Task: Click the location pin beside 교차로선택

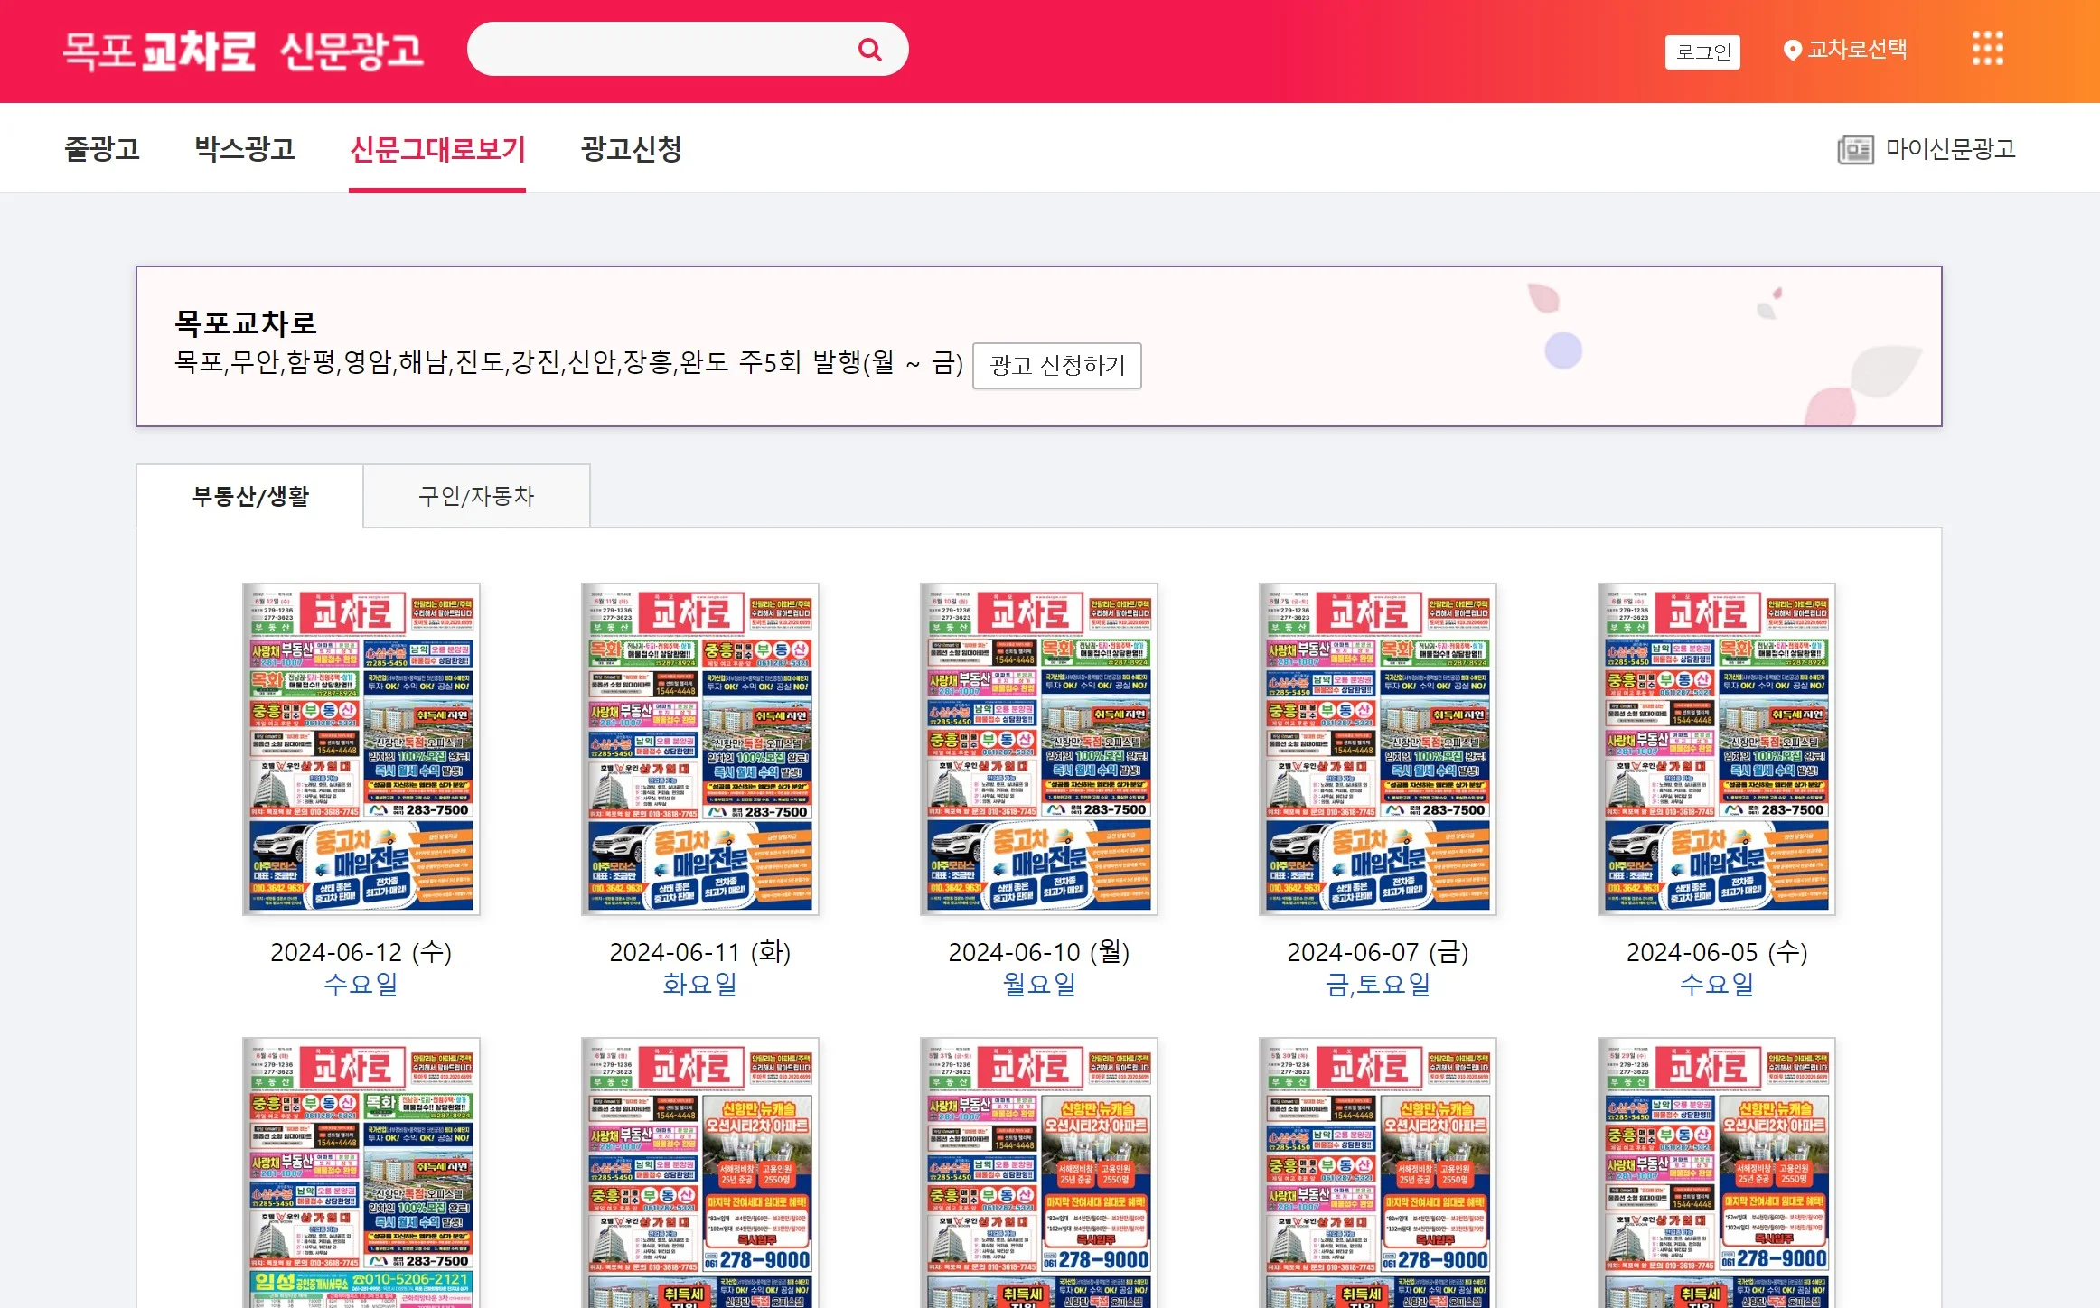Action: pyautogui.click(x=1793, y=50)
